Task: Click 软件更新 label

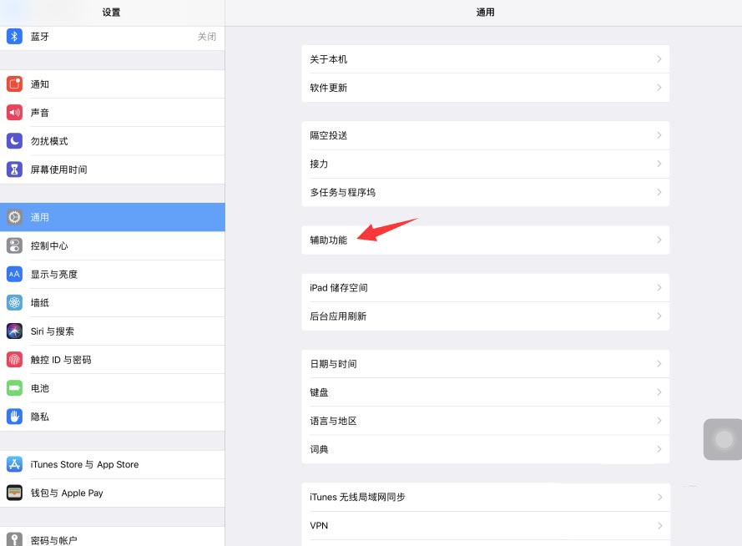Action: point(328,88)
